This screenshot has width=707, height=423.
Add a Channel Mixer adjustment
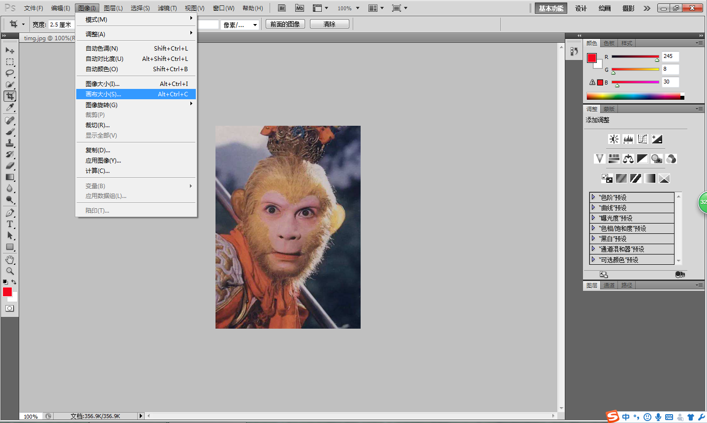click(x=671, y=159)
